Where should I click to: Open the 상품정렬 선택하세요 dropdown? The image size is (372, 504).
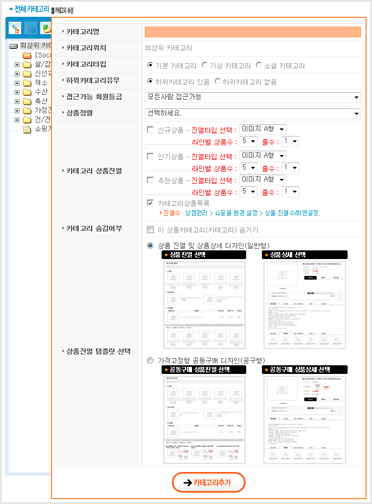(x=253, y=113)
